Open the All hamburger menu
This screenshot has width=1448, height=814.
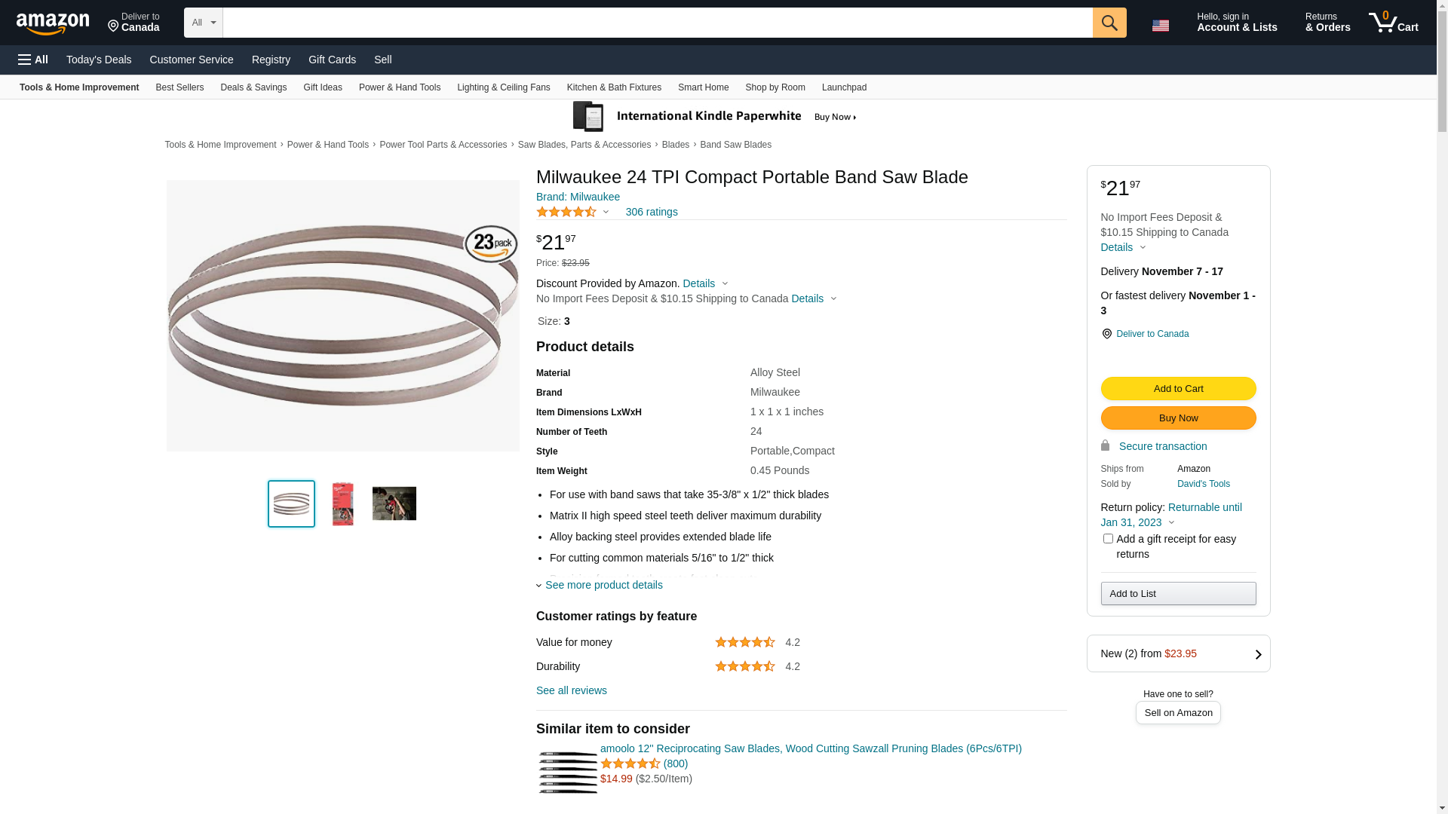tap(33, 60)
